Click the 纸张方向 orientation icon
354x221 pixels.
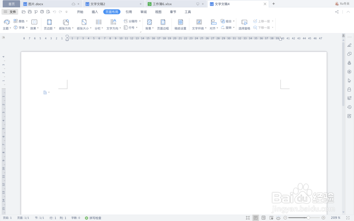pos(66,22)
